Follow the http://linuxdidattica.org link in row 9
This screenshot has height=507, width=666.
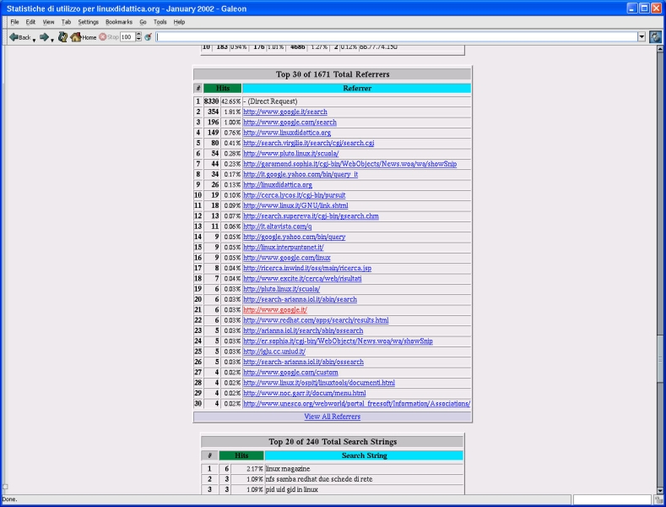tap(278, 185)
